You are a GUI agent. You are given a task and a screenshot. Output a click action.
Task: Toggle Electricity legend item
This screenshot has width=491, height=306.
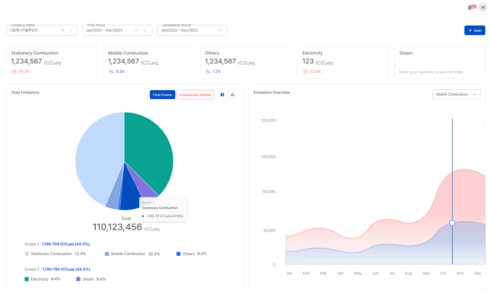point(36,279)
